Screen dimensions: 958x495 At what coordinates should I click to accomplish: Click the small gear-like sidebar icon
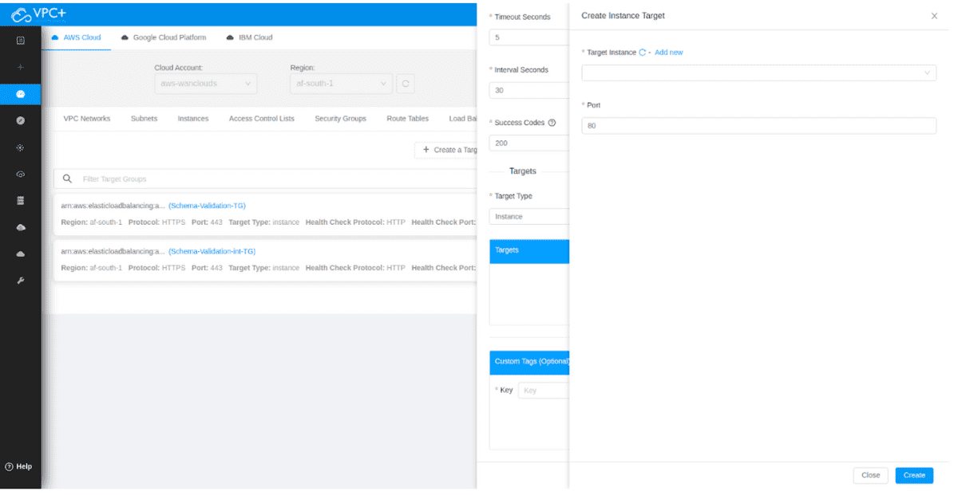pyautogui.click(x=21, y=147)
